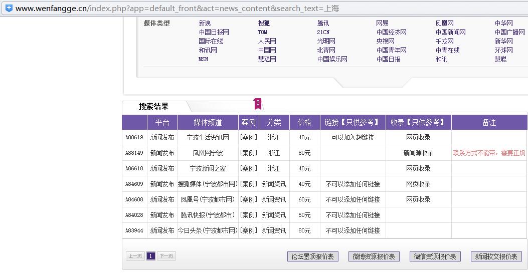This screenshot has height=273, width=528.
Task: Click the shield icon in address bar
Action: (x=9, y=8)
